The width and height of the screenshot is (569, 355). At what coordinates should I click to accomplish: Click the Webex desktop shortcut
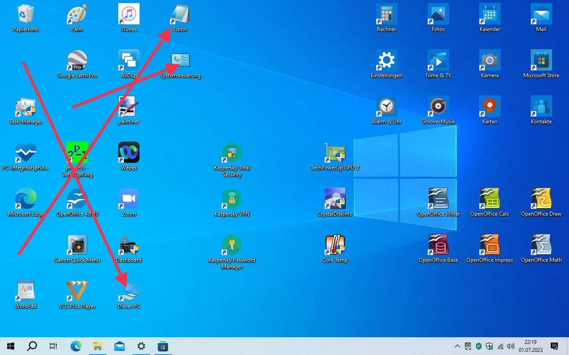(128, 153)
